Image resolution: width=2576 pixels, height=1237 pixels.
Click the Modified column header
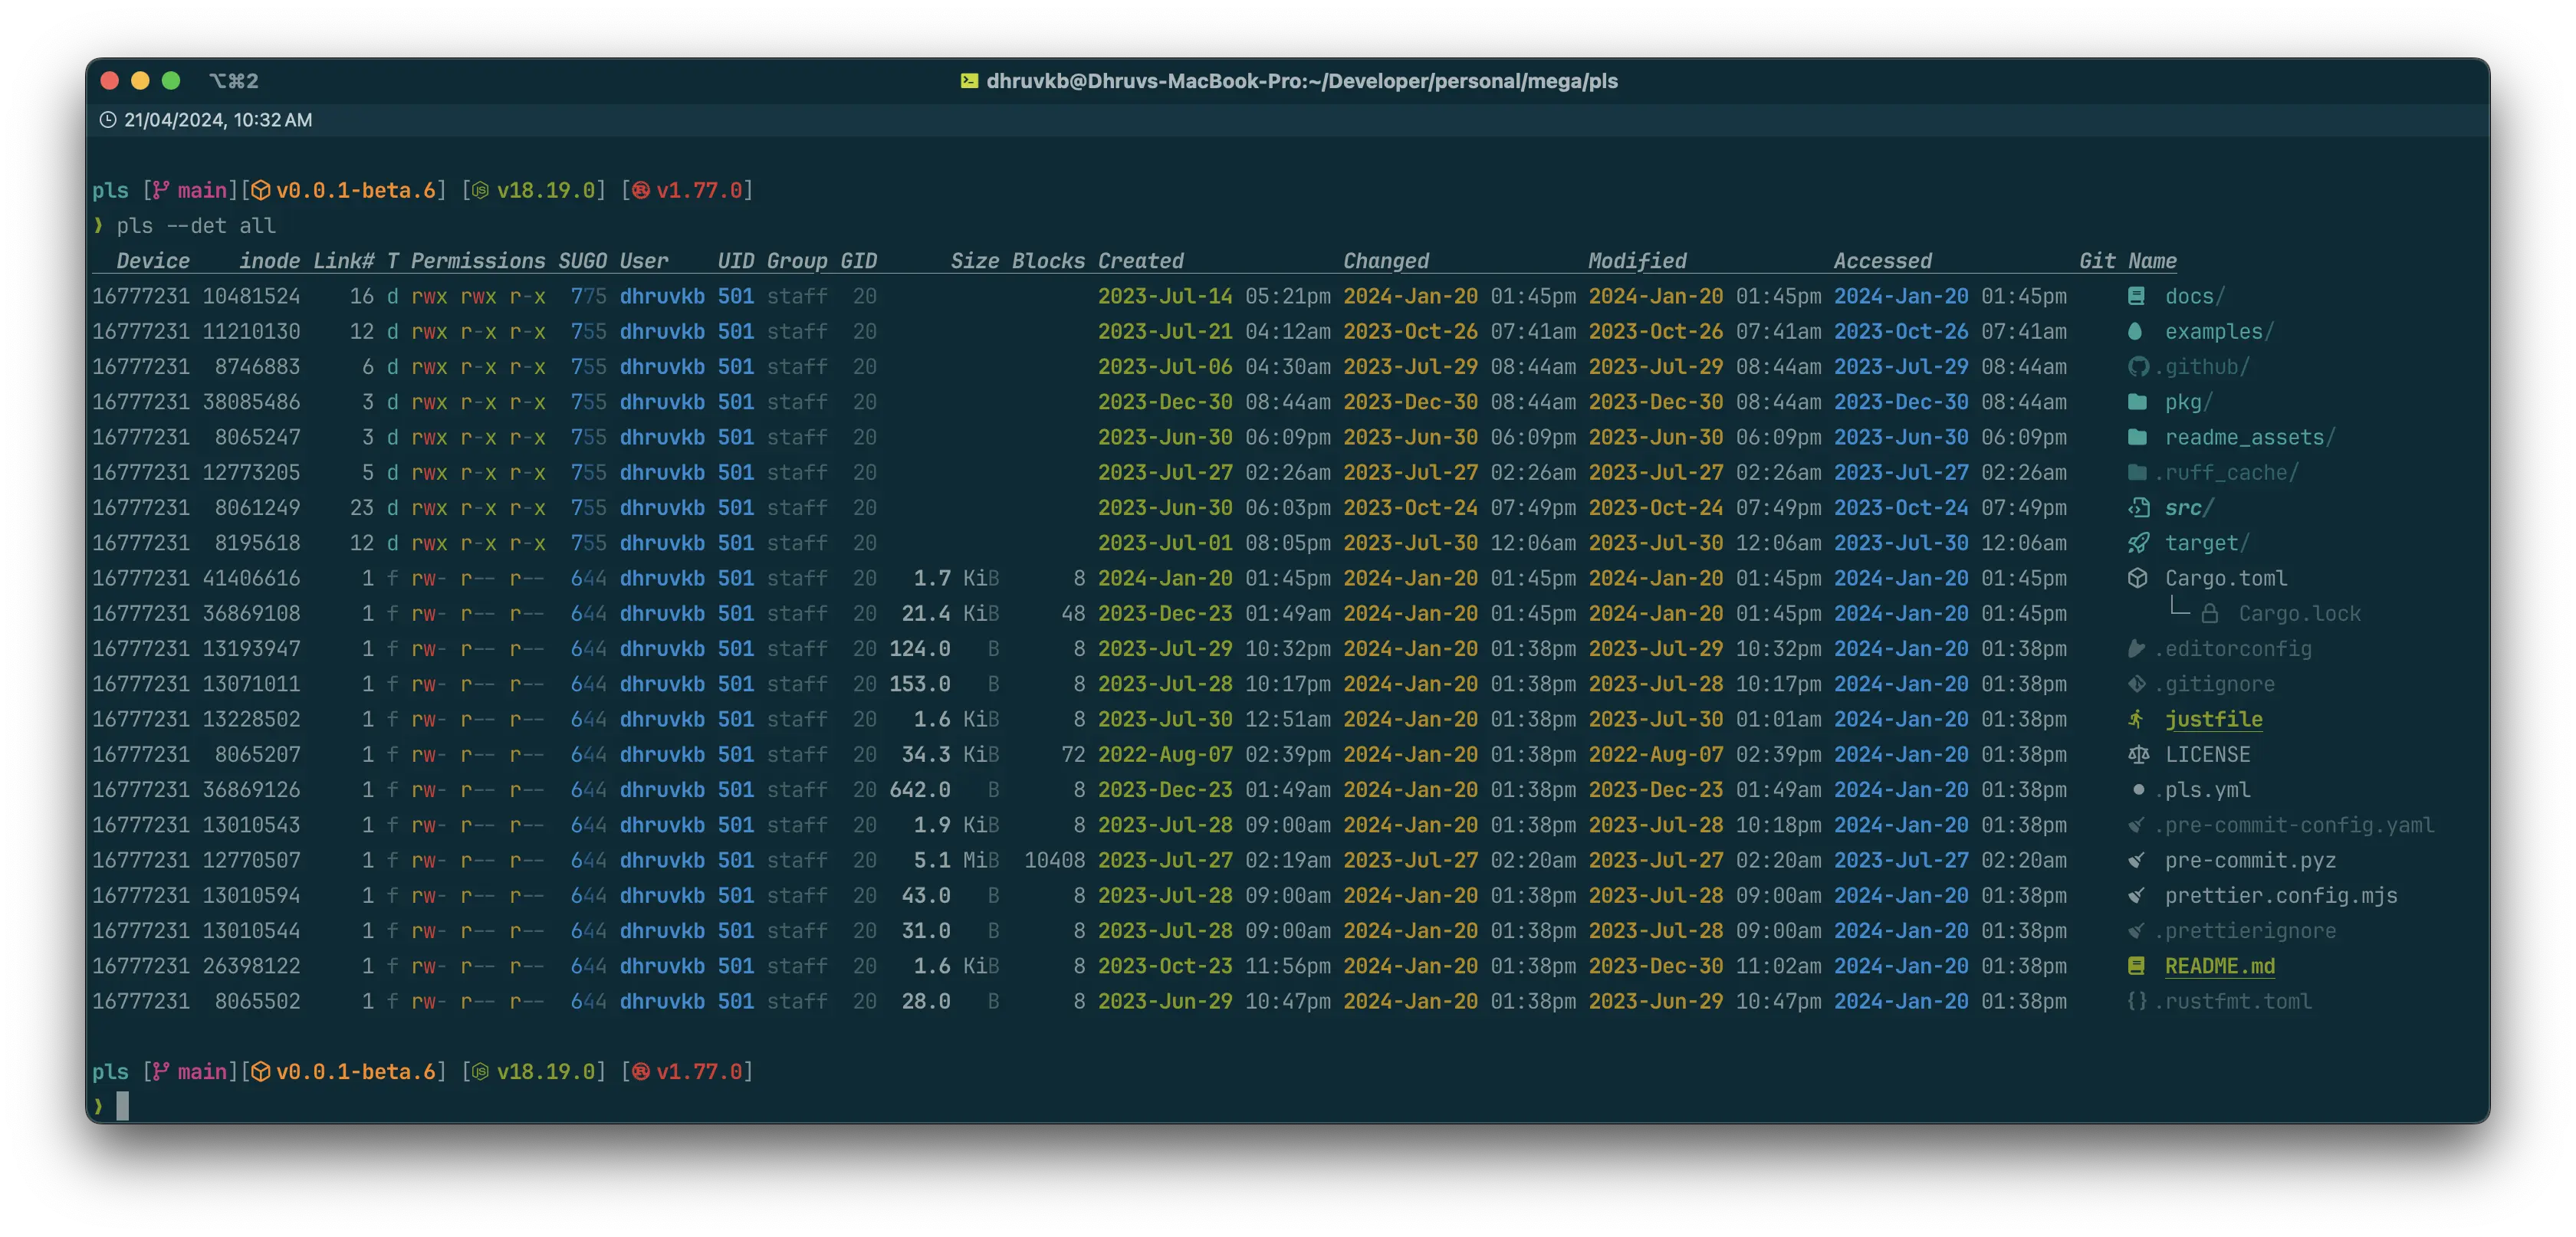[1637, 261]
